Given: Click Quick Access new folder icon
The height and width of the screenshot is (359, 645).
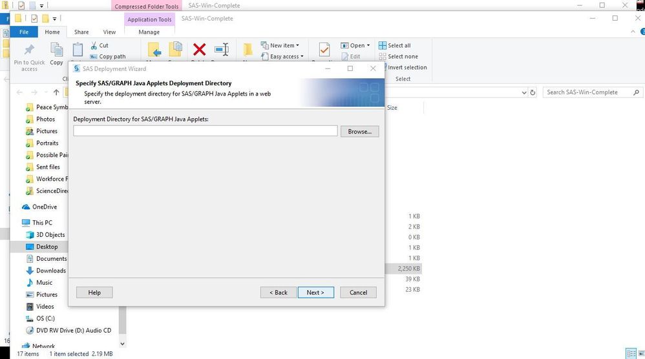Looking at the screenshot, I should (45, 19).
